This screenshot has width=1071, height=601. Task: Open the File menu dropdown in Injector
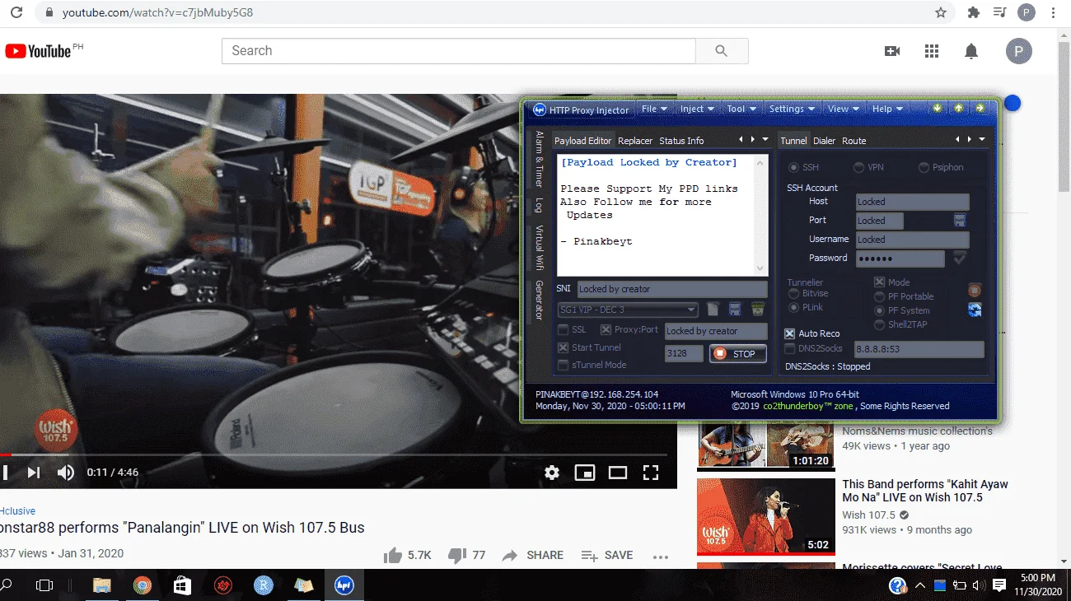654,109
